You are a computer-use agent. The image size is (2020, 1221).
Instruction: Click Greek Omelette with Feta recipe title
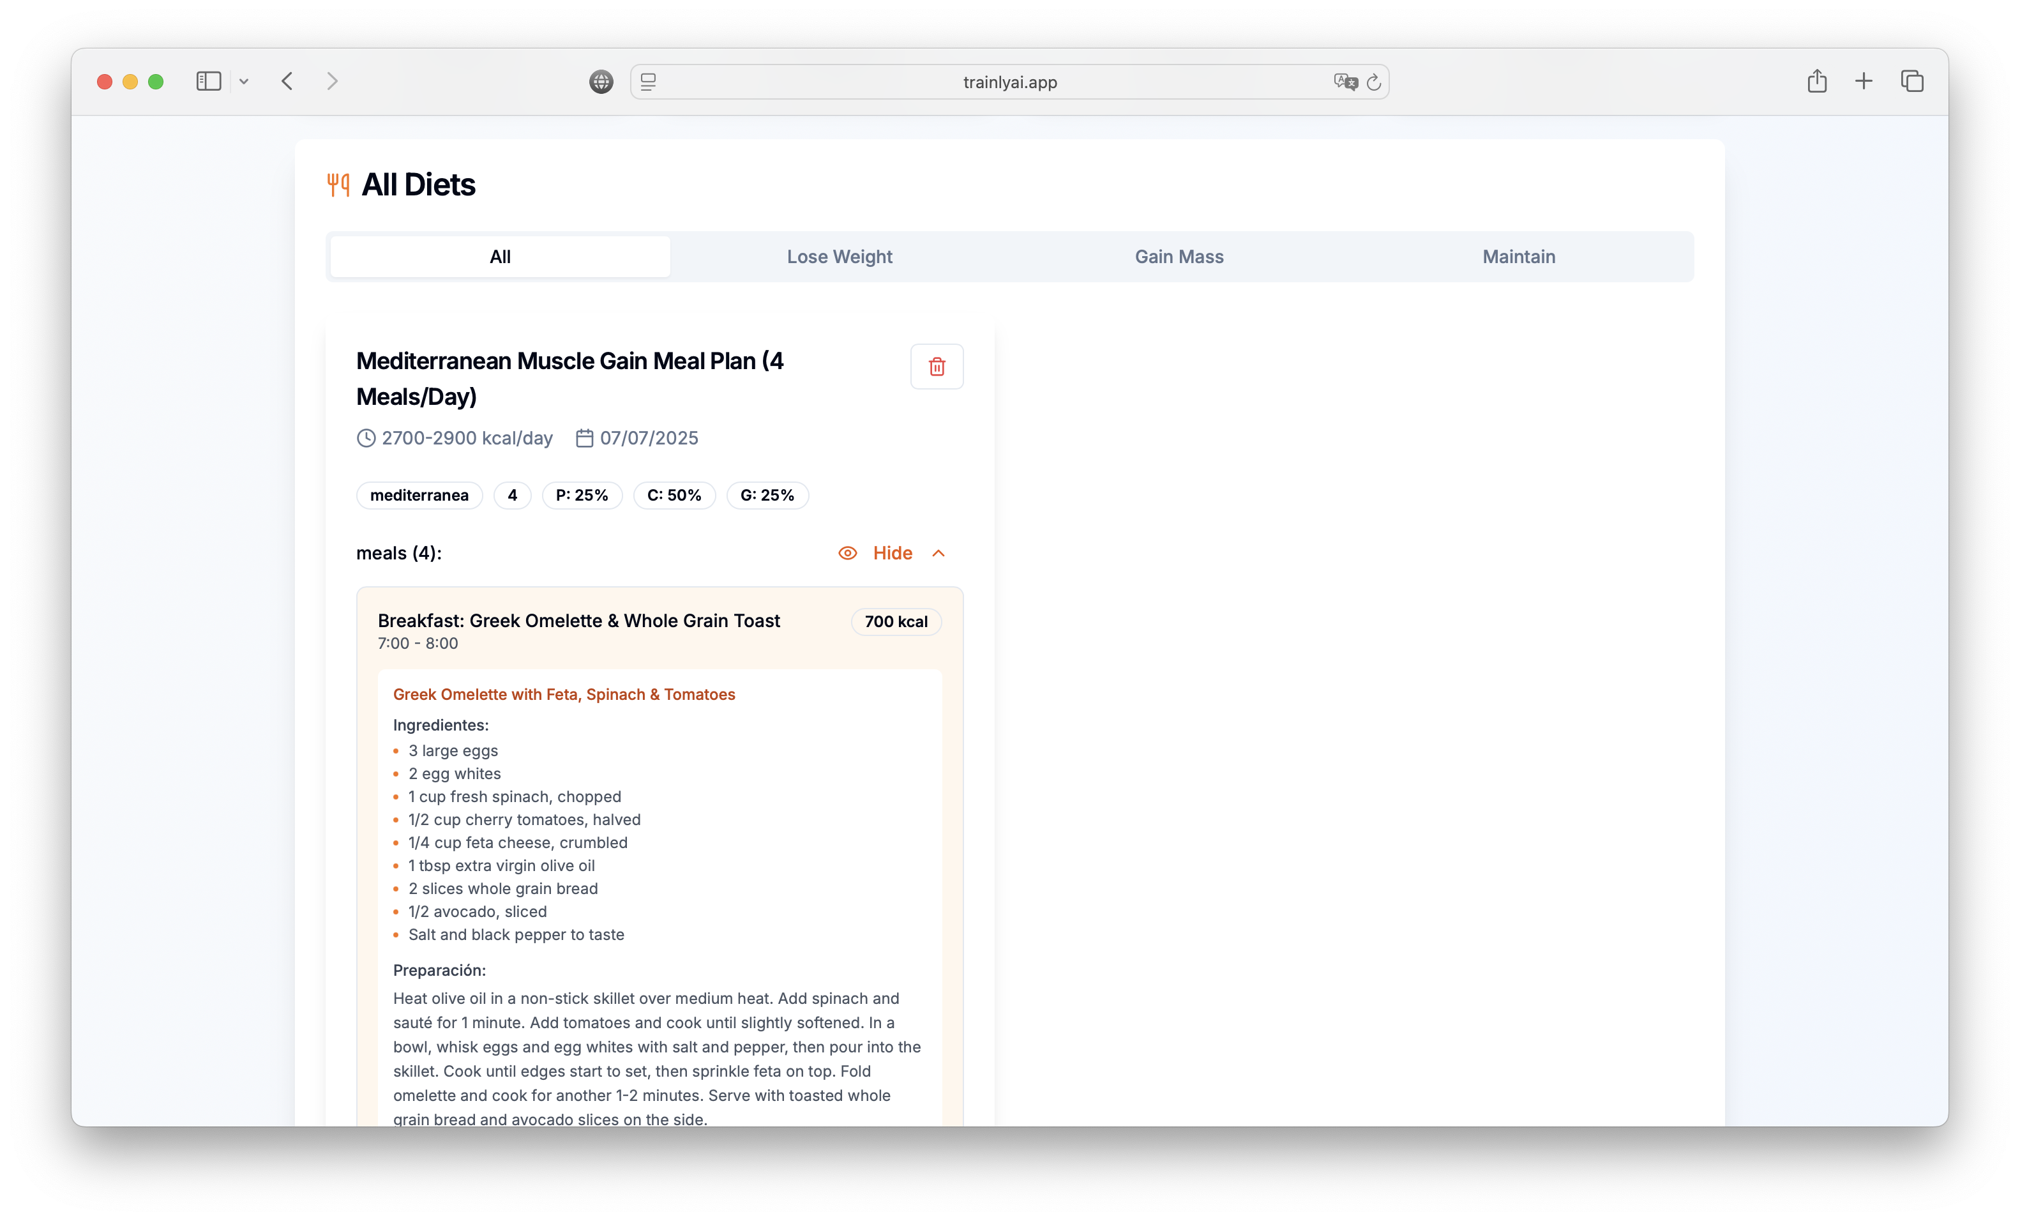[564, 695]
